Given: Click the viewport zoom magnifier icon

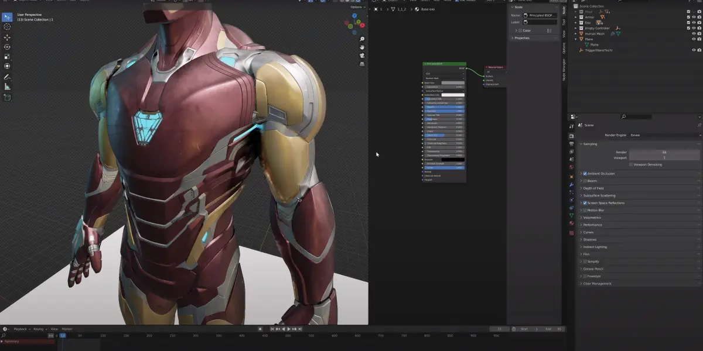Looking at the screenshot, I should coord(363,38).
